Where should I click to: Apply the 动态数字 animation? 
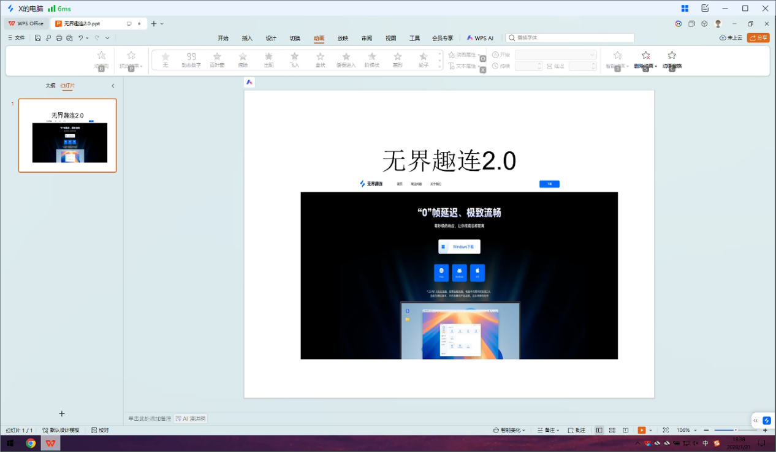point(191,59)
